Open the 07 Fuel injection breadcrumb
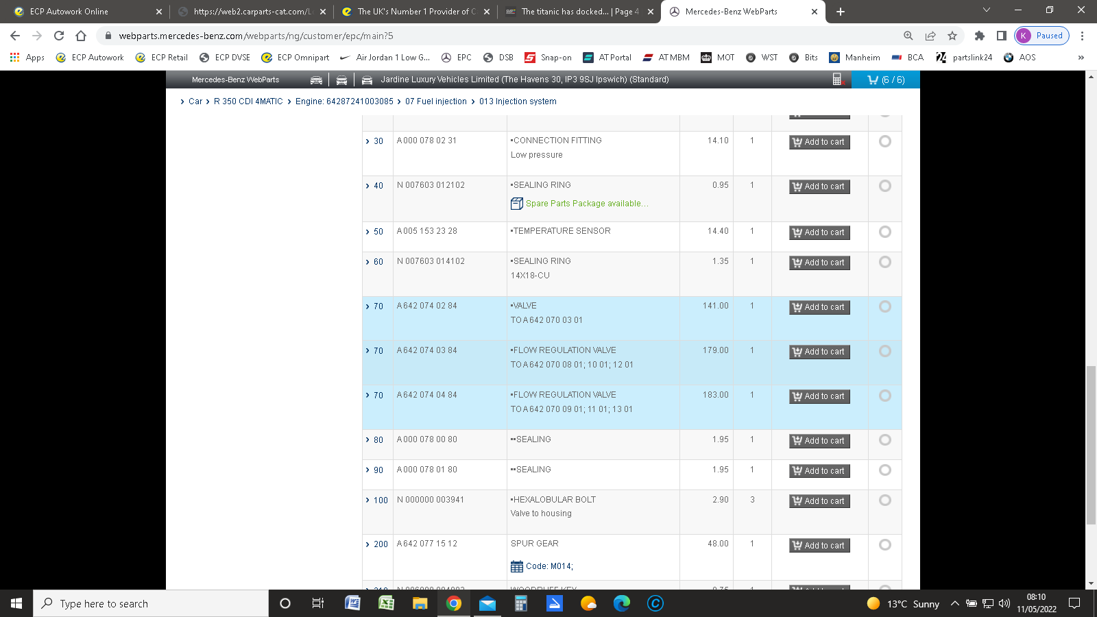The image size is (1097, 617). click(x=435, y=101)
